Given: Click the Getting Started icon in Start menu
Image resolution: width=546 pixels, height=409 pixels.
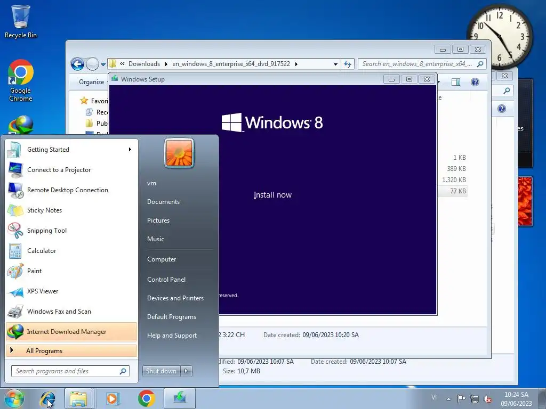Looking at the screenshot, I should click(x=14, y=150).
